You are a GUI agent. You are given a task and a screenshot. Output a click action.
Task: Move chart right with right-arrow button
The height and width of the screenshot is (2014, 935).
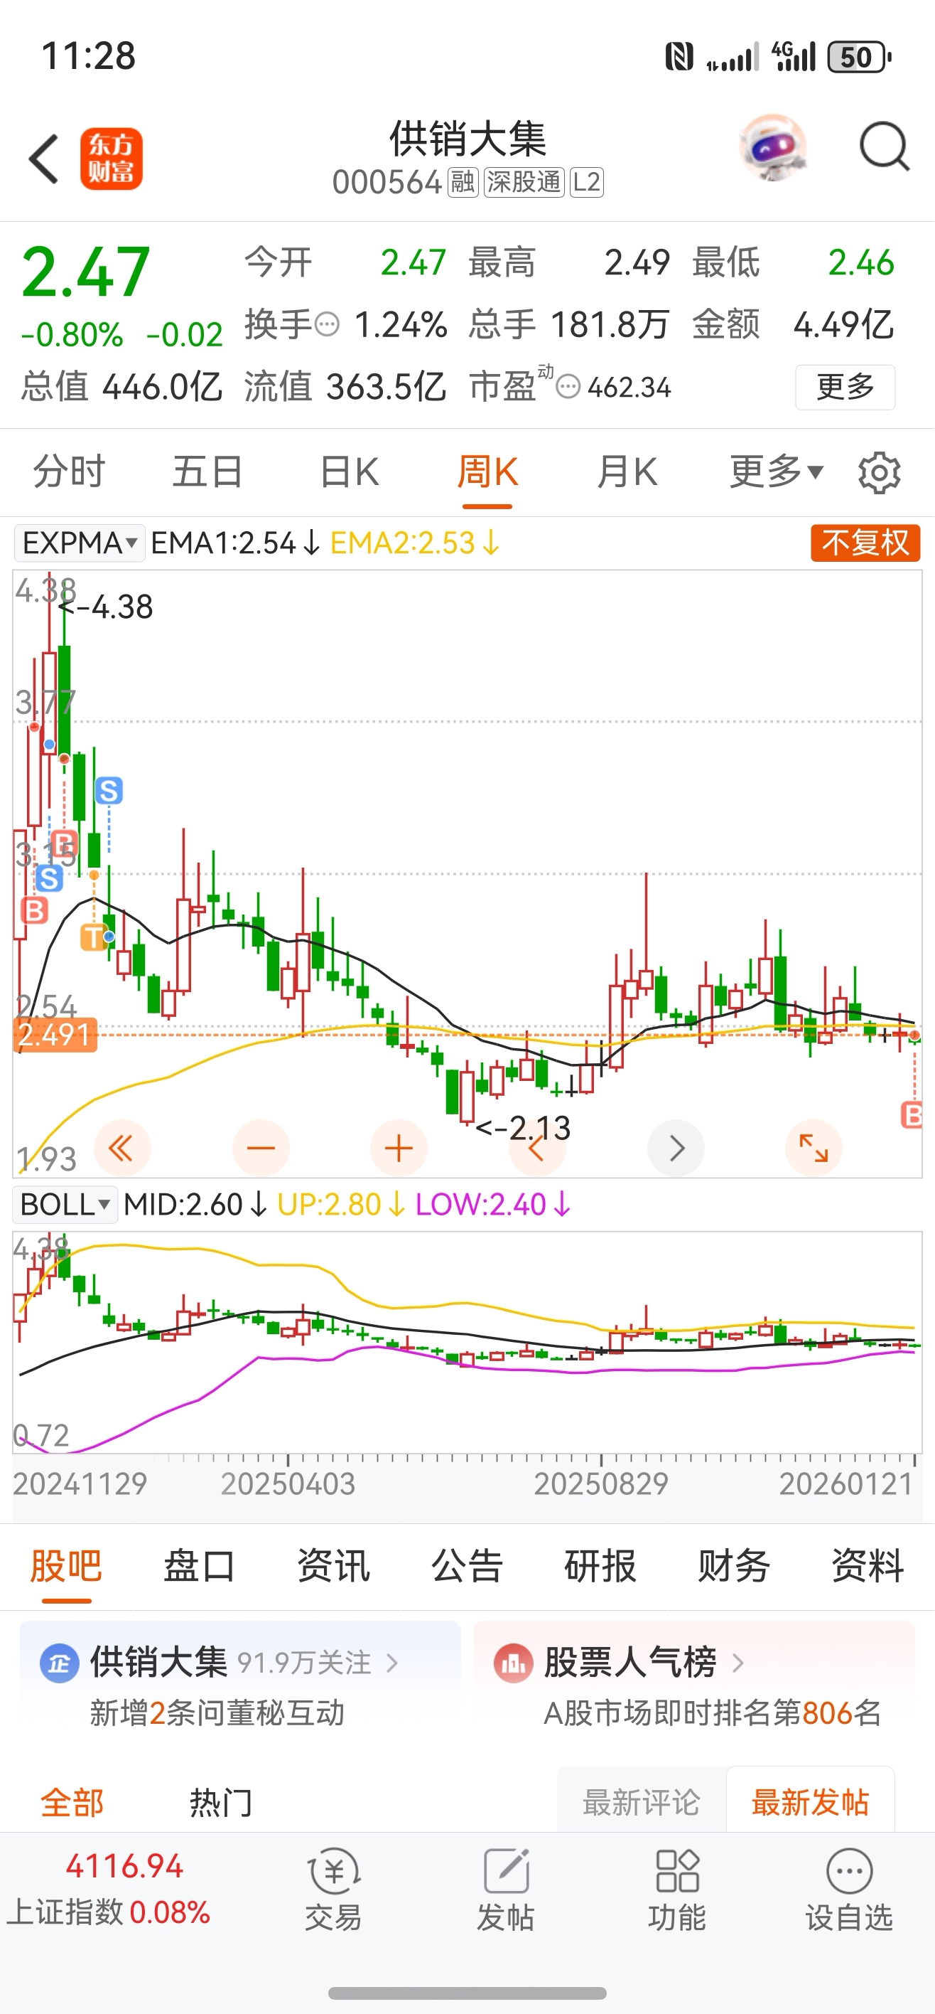tap(676, 1149)
